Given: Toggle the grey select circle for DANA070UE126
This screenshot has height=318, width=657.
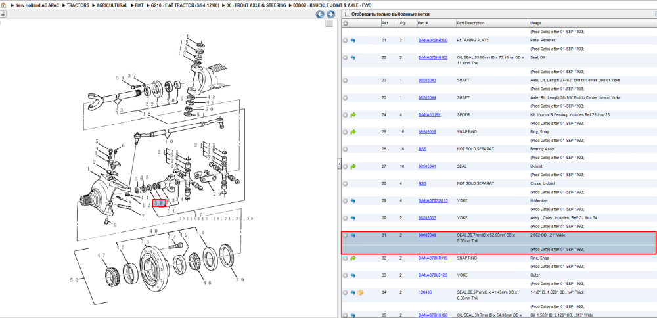Looking at the screenshot, I should click(346, 275).
